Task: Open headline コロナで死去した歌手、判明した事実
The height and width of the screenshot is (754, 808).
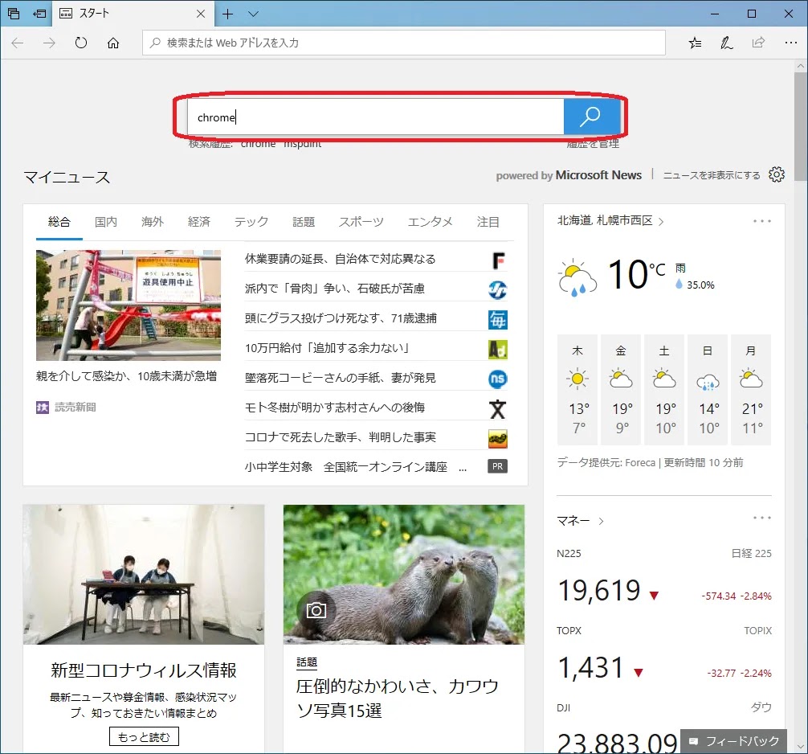Action: point(340,437)
